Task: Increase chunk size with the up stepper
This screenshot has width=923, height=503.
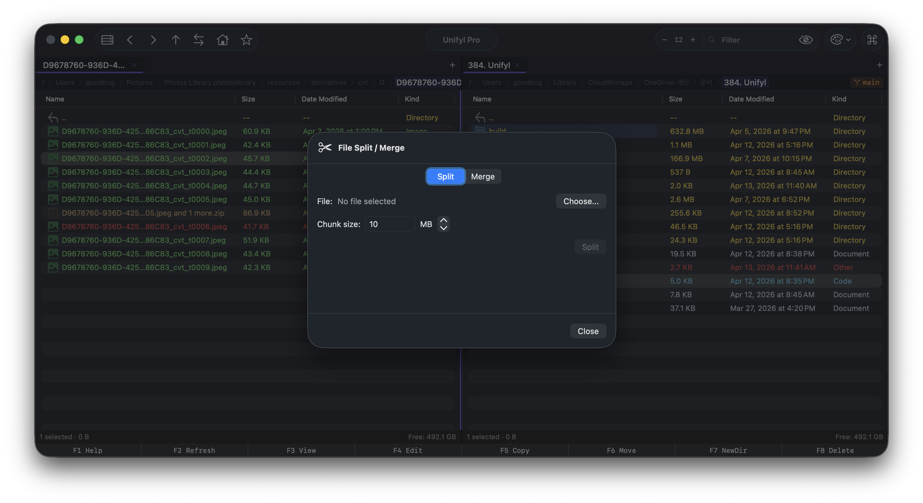Action: tap(444, 221)
